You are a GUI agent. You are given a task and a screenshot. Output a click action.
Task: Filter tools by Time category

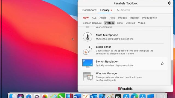(x=120, y=23)
